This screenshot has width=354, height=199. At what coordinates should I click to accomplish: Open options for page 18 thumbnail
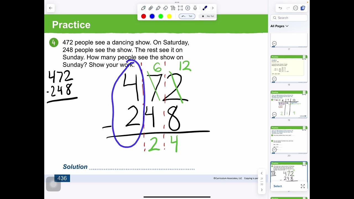coord(274,79)
